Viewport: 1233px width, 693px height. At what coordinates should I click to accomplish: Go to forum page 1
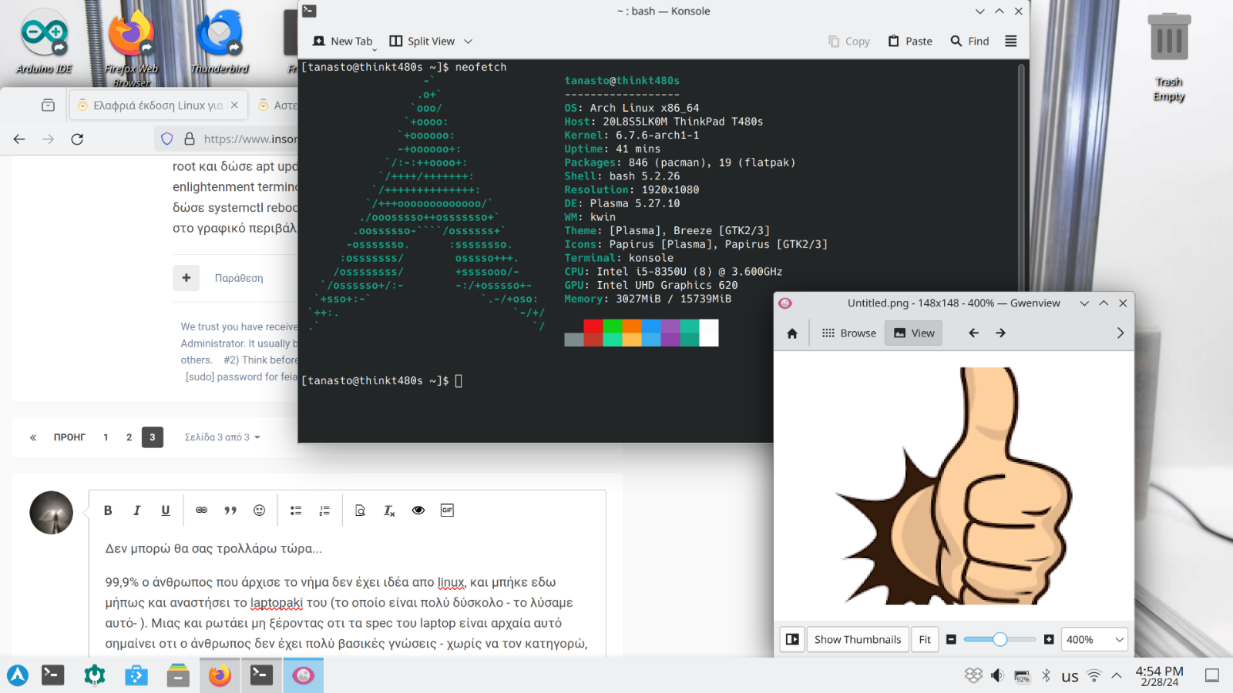click(x=106, y=437)
